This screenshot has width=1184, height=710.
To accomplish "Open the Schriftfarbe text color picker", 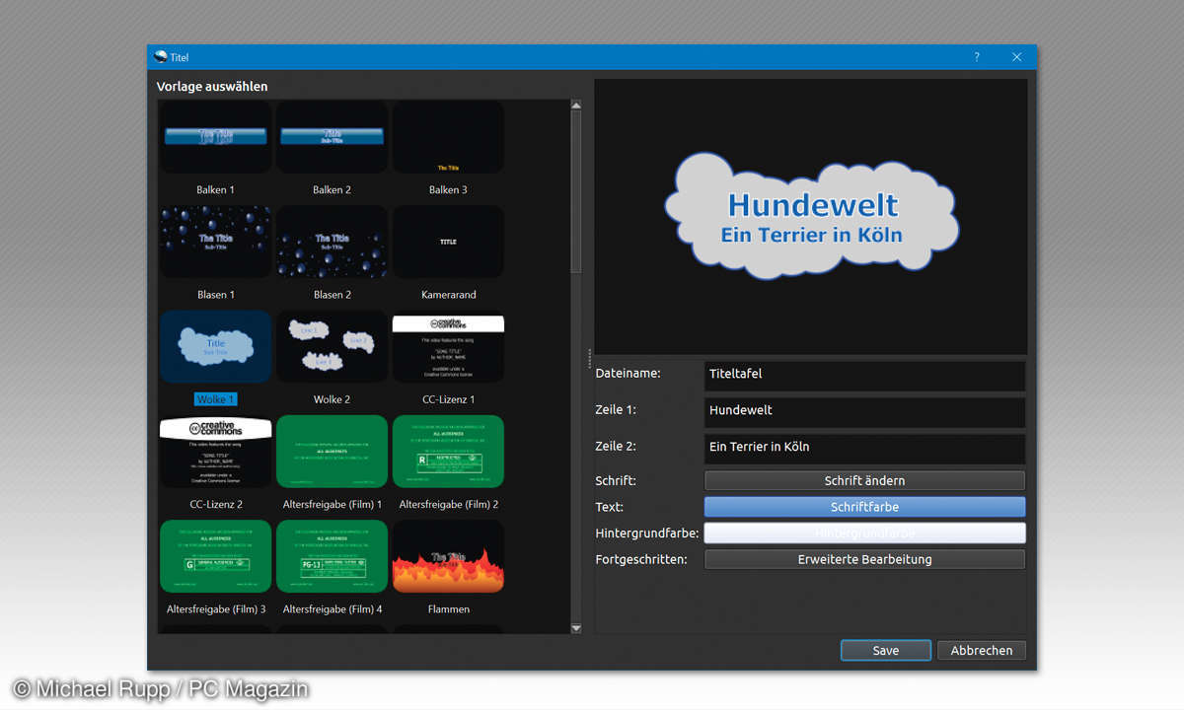I will pos(864,507).
